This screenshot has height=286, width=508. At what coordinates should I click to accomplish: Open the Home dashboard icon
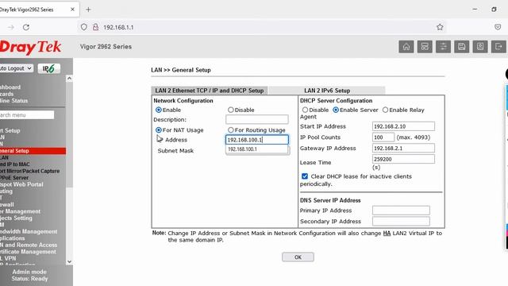406,47
